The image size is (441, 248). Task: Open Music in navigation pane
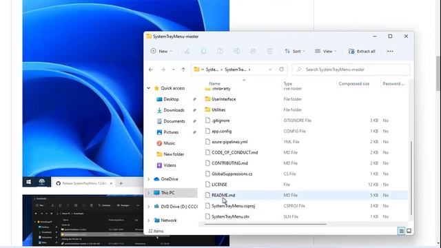click(x=169, y=143)
